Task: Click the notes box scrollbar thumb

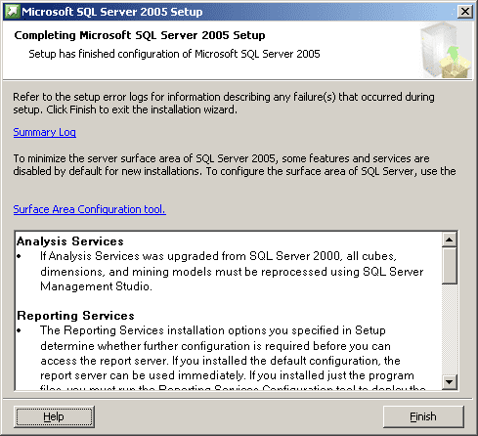Action: coord(450,266)
